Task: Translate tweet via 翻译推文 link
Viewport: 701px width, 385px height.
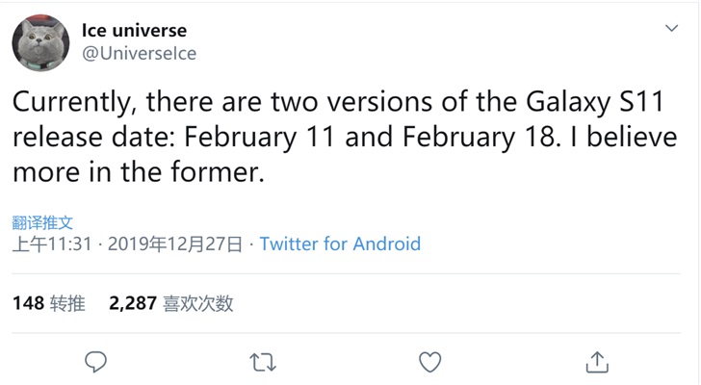Action: (42, 221)
